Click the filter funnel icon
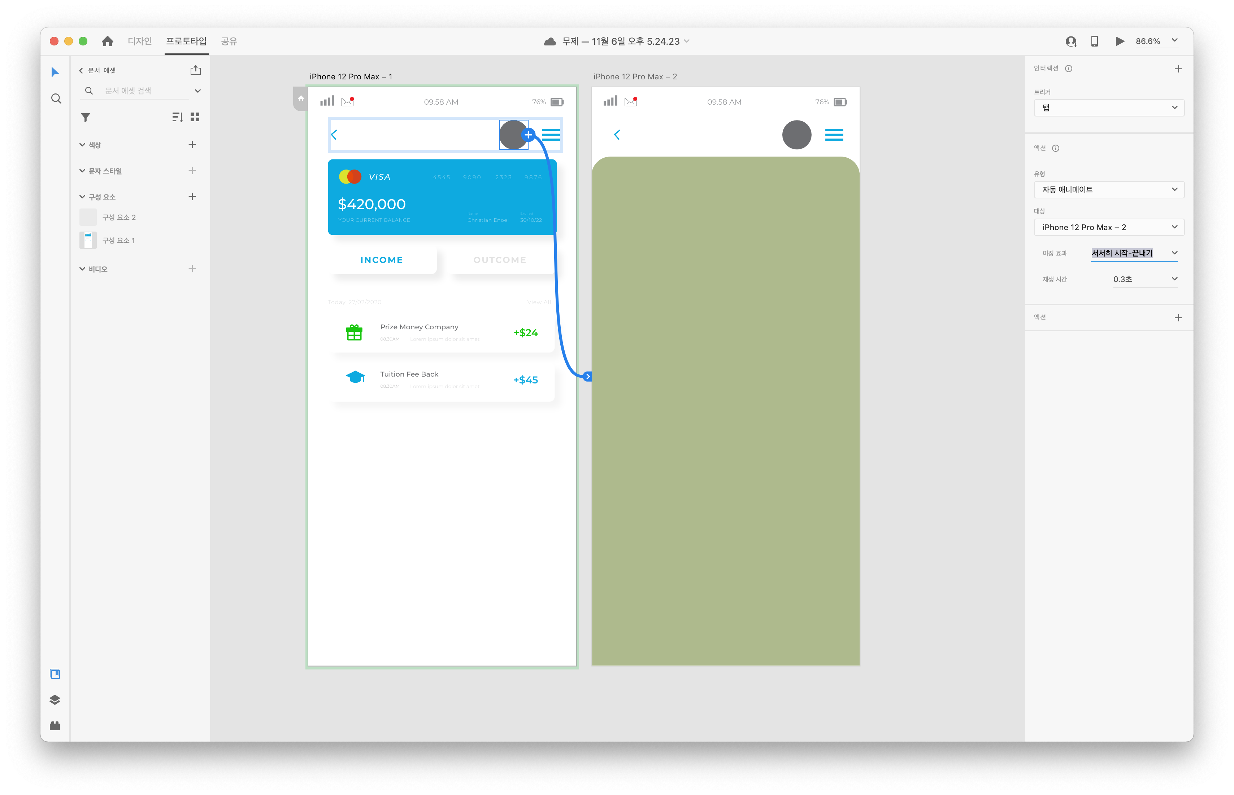Image resolution: width=1234 pixels, height=795 pixels. (x=86, y=118)
